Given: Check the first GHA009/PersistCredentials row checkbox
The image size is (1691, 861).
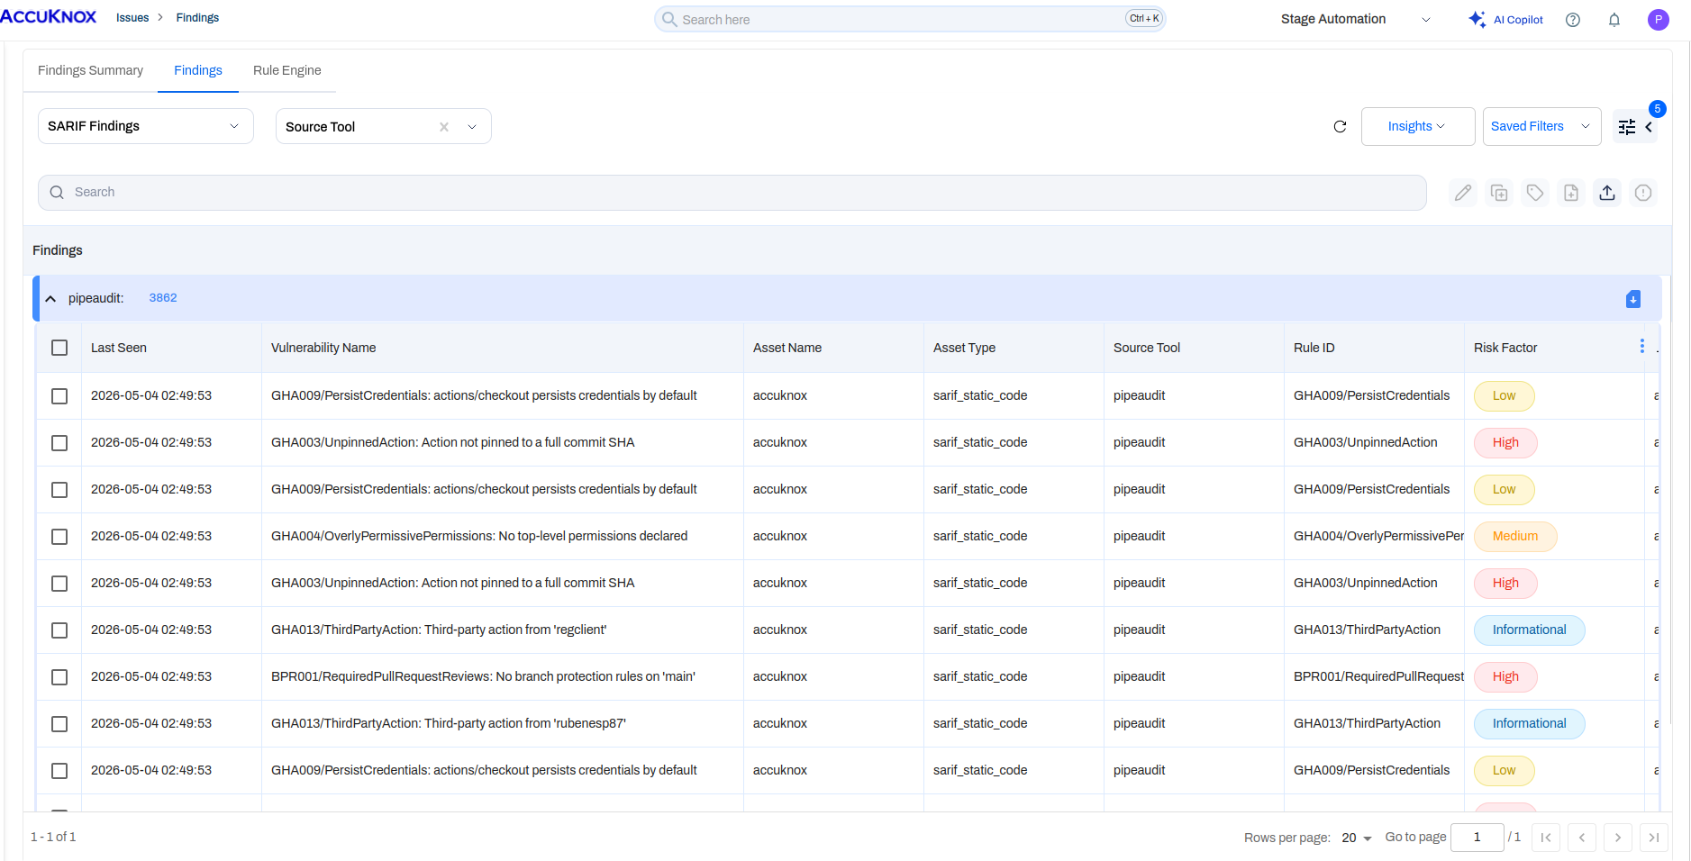Looking at the screenshot, I should pyautogui.click(x=59, y=396).
